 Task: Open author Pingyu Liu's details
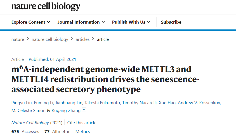22,103
